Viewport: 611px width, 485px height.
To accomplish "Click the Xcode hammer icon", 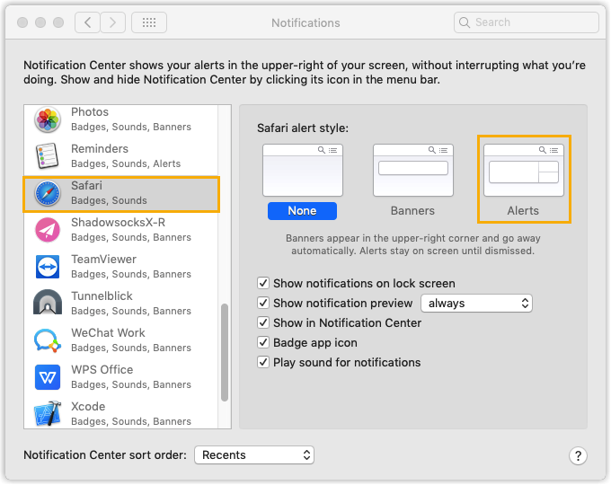I will (48, 414).
